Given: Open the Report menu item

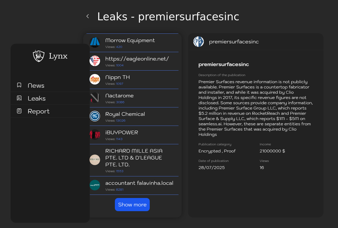Looking at the screenshot, I should (50, 111).
